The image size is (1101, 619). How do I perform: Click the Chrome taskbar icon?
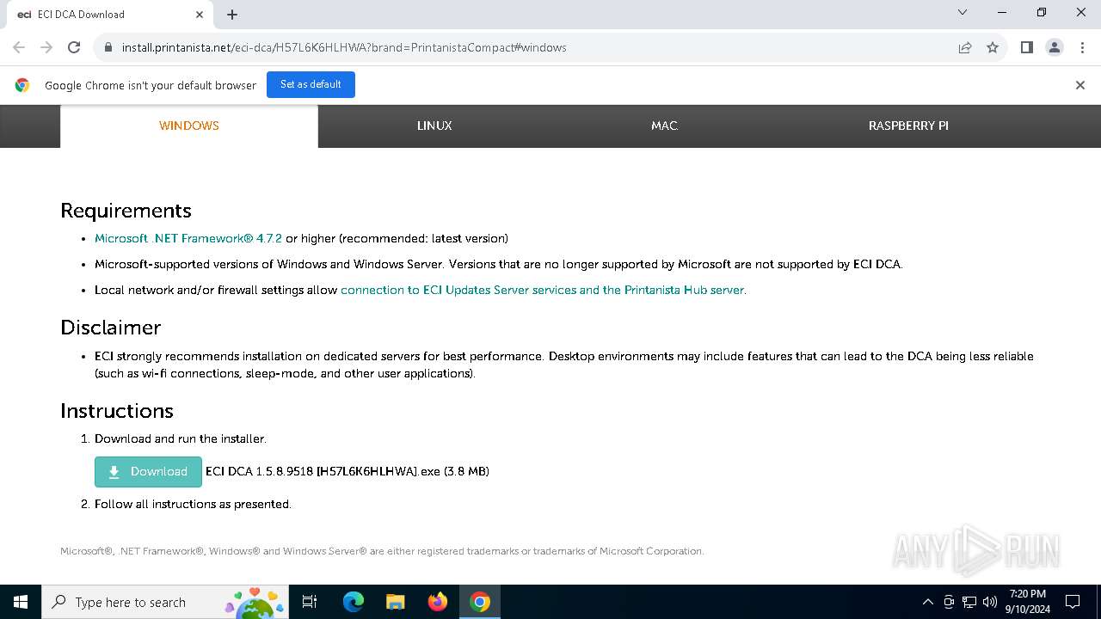pyautogui.click(x=480, y=602)
